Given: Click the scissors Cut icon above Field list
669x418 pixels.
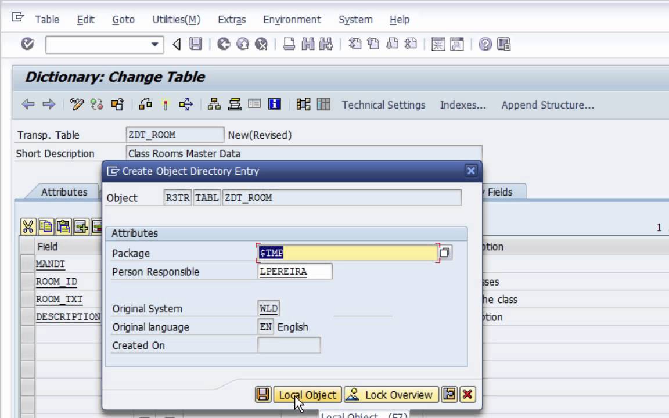Looking at the screenshot, I should point(28,227).
